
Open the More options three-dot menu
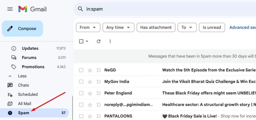[110, 41]
